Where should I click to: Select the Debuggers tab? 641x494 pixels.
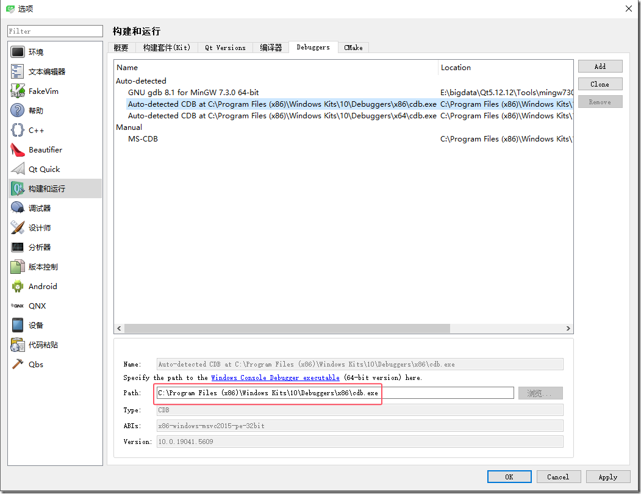point(313,48)
